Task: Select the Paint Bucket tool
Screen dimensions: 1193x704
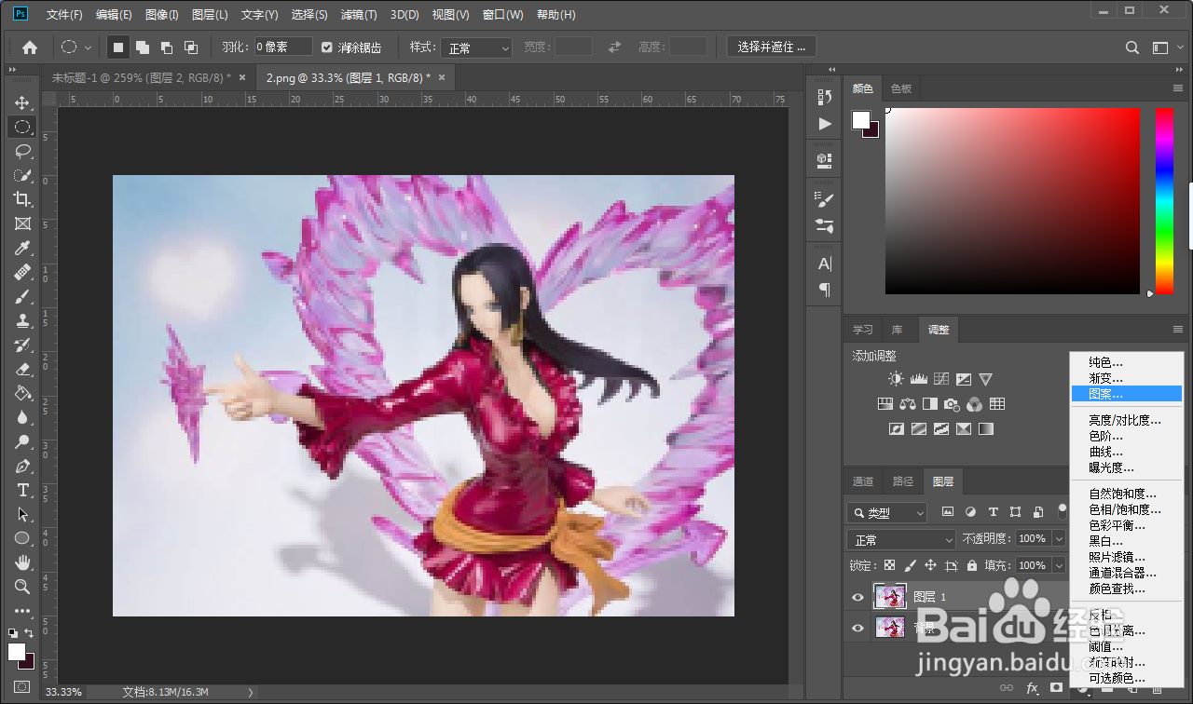Action: click(21, 393)
